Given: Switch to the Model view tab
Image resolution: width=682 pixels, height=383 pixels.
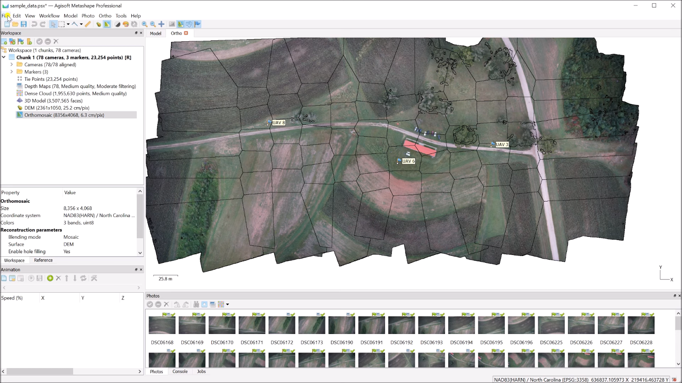Looking at the screenshot, I should point(155,33).
